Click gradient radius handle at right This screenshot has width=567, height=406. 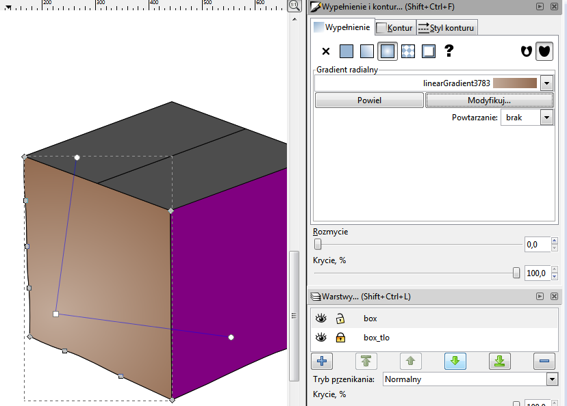tap(231, 338)
